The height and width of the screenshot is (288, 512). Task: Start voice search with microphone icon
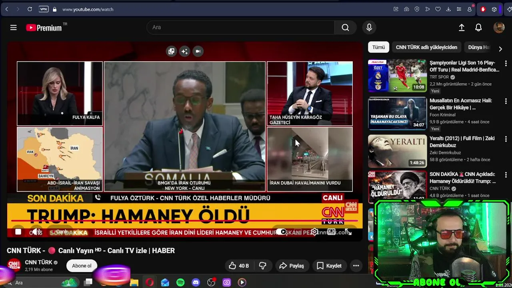pyautogui.click(x=369, y=27)
